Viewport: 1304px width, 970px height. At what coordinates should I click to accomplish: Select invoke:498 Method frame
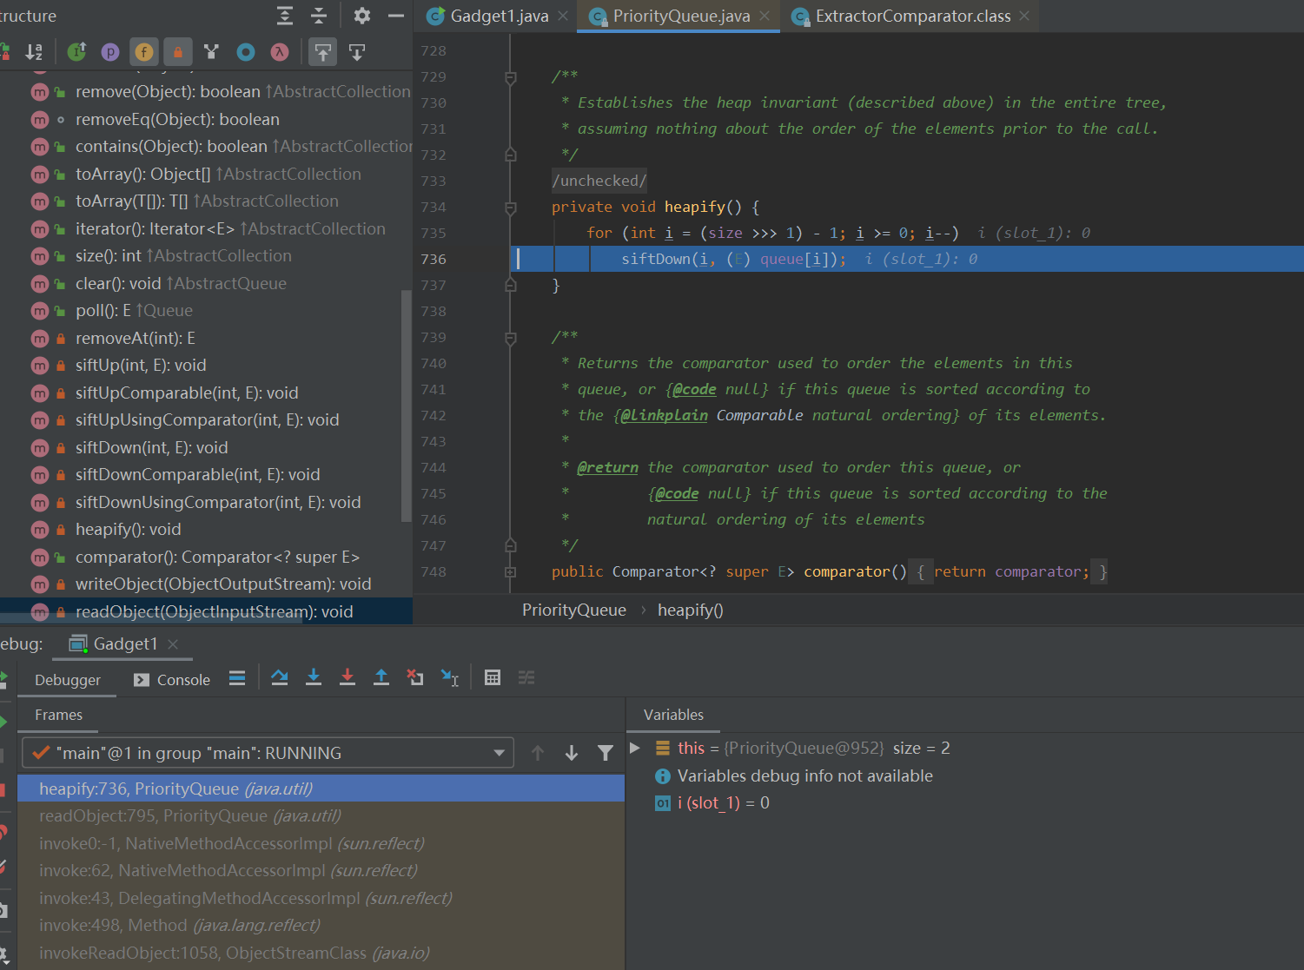coord(321,926)
